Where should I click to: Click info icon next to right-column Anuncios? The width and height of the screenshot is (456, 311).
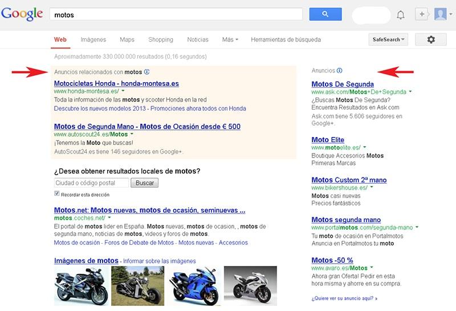point(339,70)
